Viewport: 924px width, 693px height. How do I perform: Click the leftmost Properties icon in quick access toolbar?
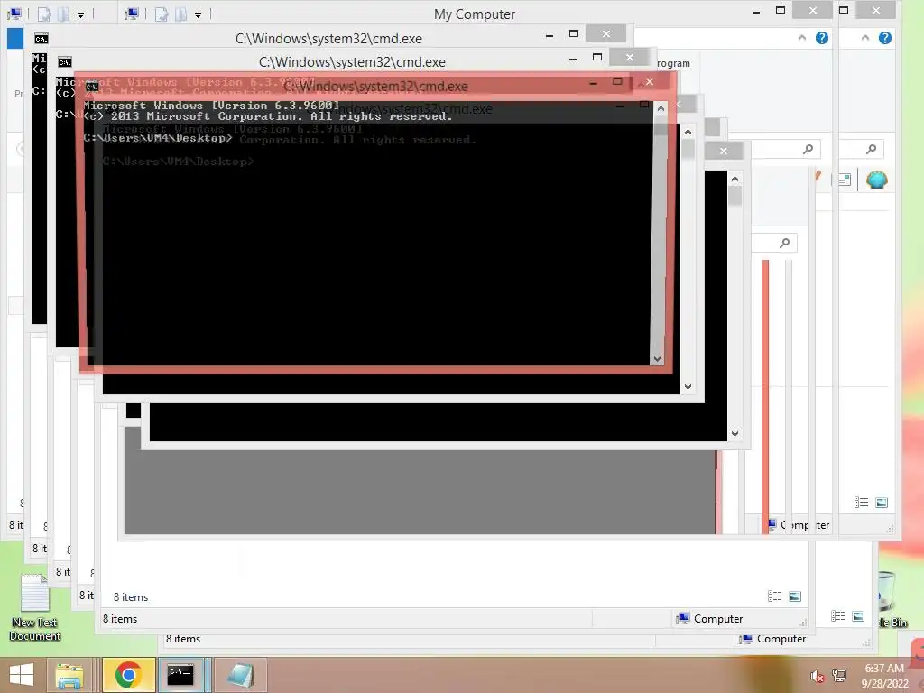pos(44,14)
